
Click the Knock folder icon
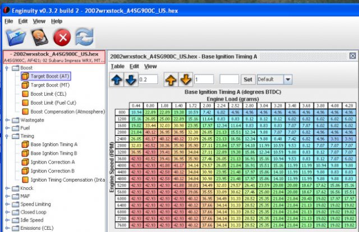click(16, 188)
